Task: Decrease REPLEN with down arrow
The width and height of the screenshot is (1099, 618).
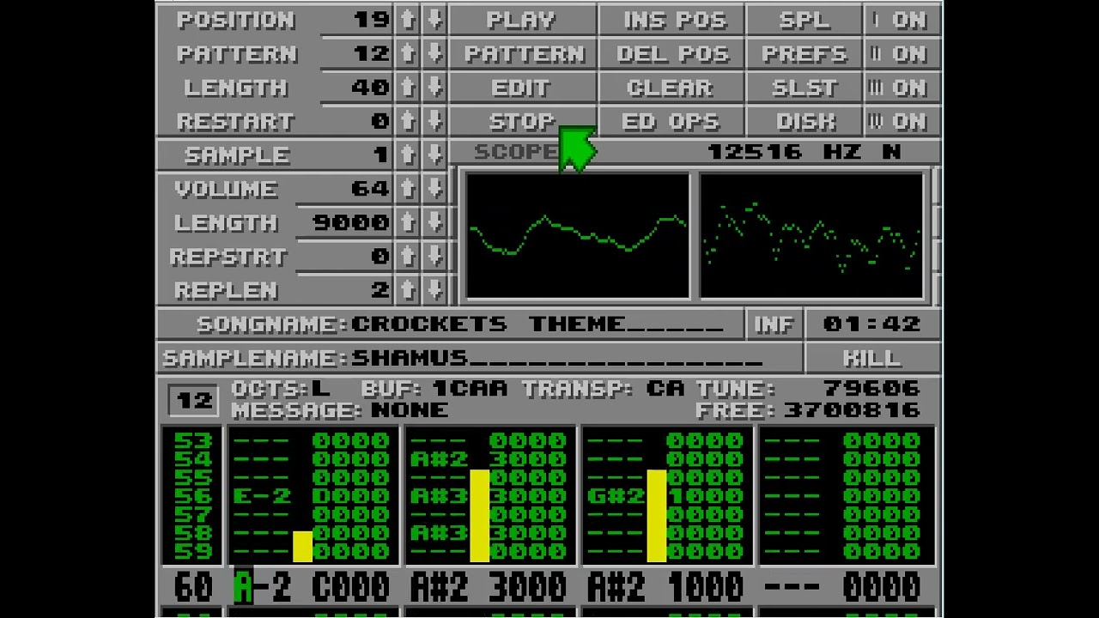Action: [x=434, y=290]
